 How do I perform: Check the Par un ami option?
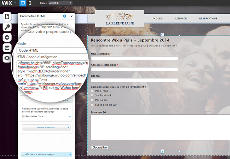tap(92, 100)
